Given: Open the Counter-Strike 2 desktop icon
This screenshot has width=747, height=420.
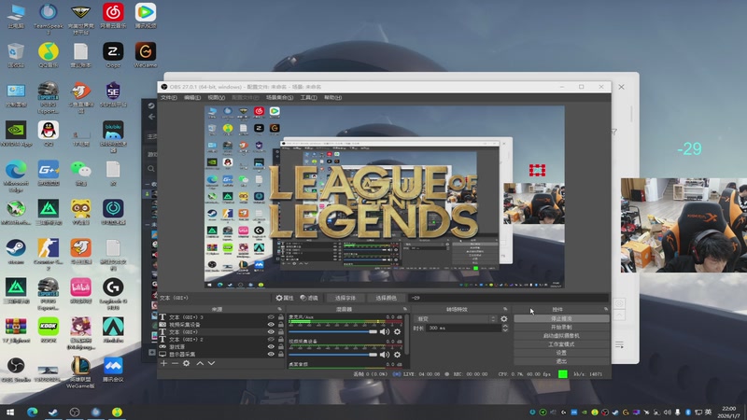Looking at the screenshot, I should pyautogui.click(x=49, y=254).
